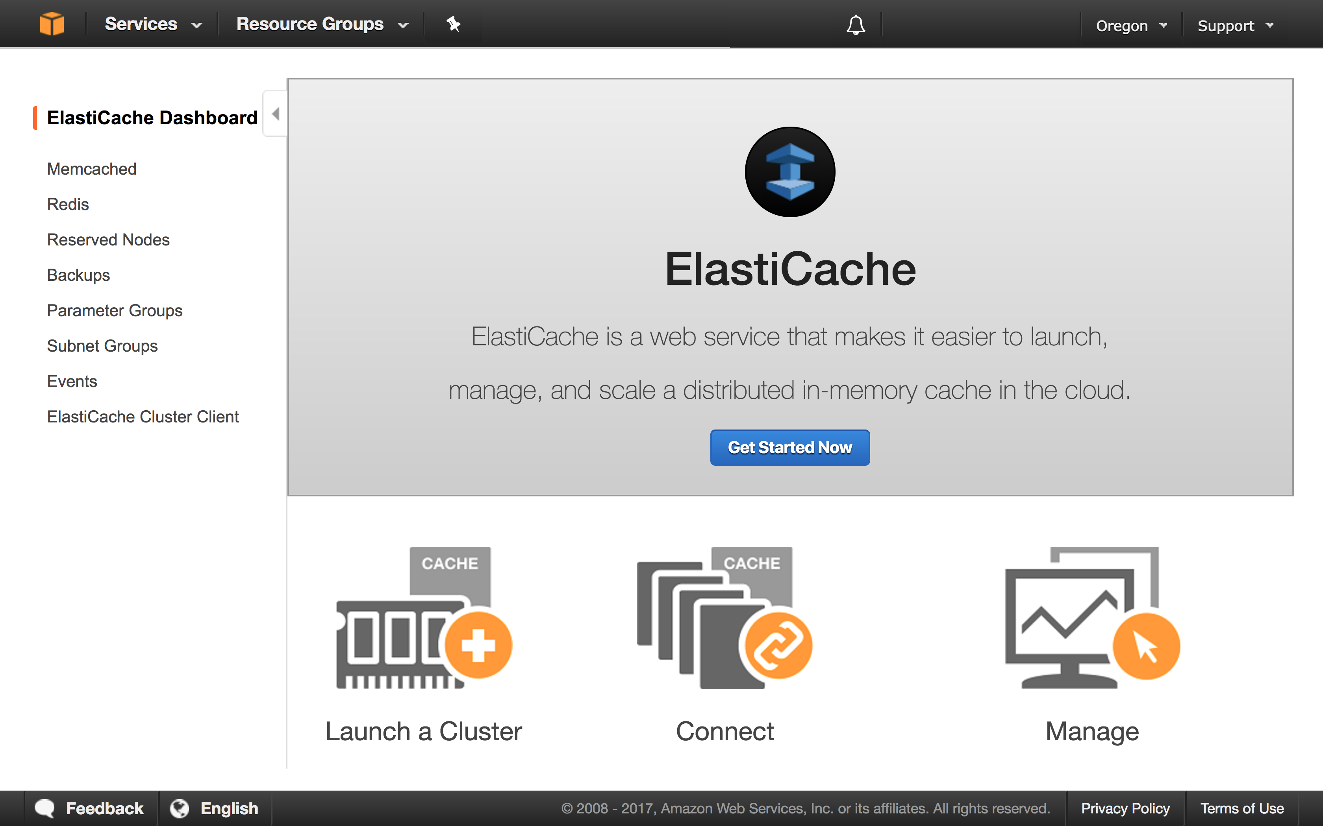
Task: Open the notifications bell icon
Action: tap(856, 24)
